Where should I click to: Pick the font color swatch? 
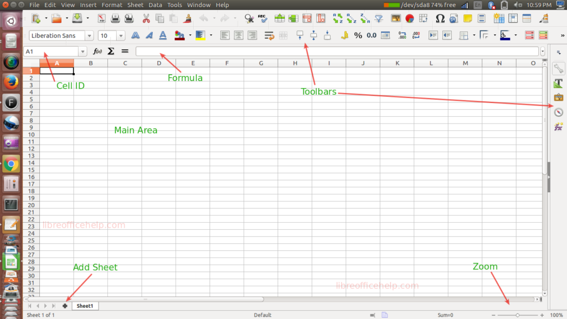click(179, 35)
